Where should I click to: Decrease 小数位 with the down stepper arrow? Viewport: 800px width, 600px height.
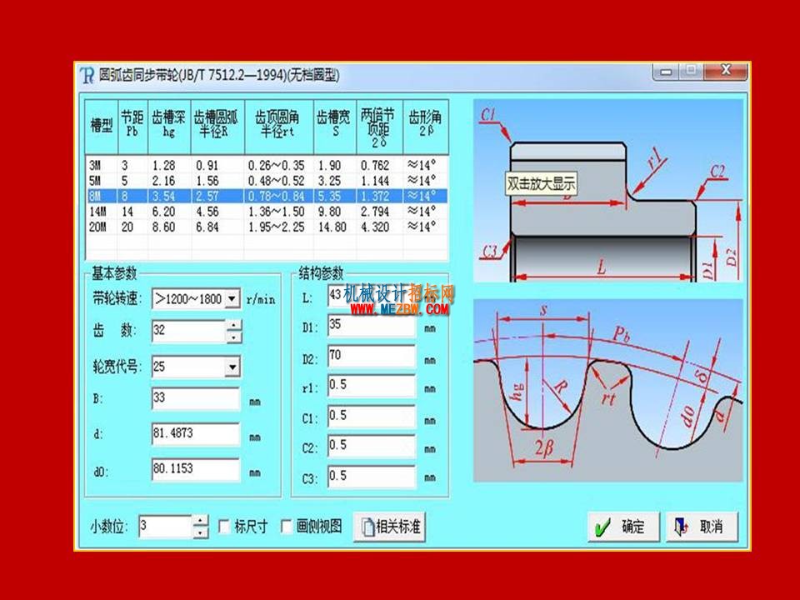tap(201, 532)
